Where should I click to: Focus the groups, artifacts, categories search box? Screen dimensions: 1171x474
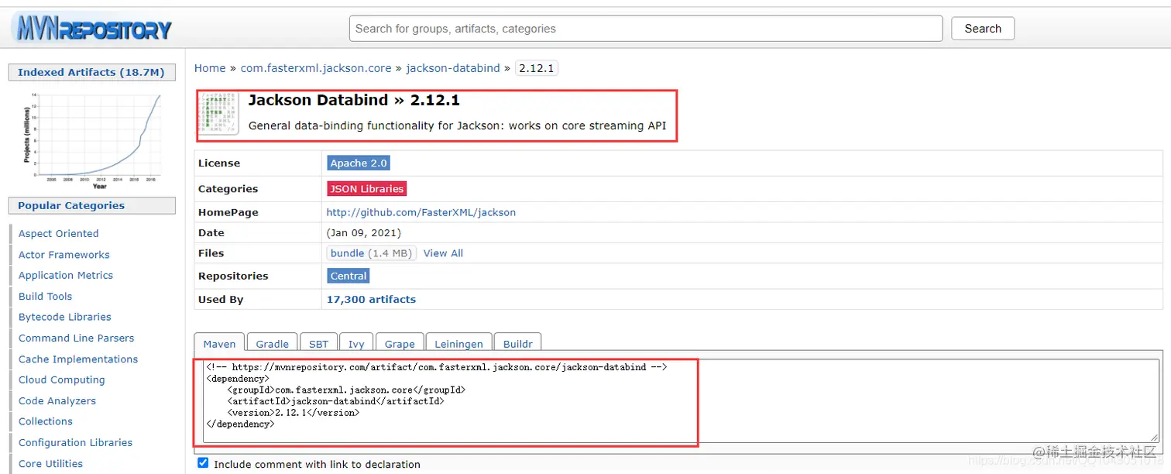pos(646,29)
